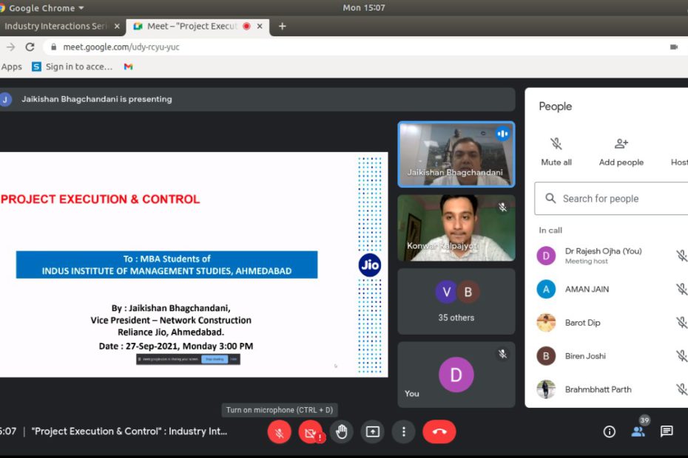The height and width of the screenshot is (458, 688).
Task: Open the Sign in to access bookmark
Action: [72, 66]
